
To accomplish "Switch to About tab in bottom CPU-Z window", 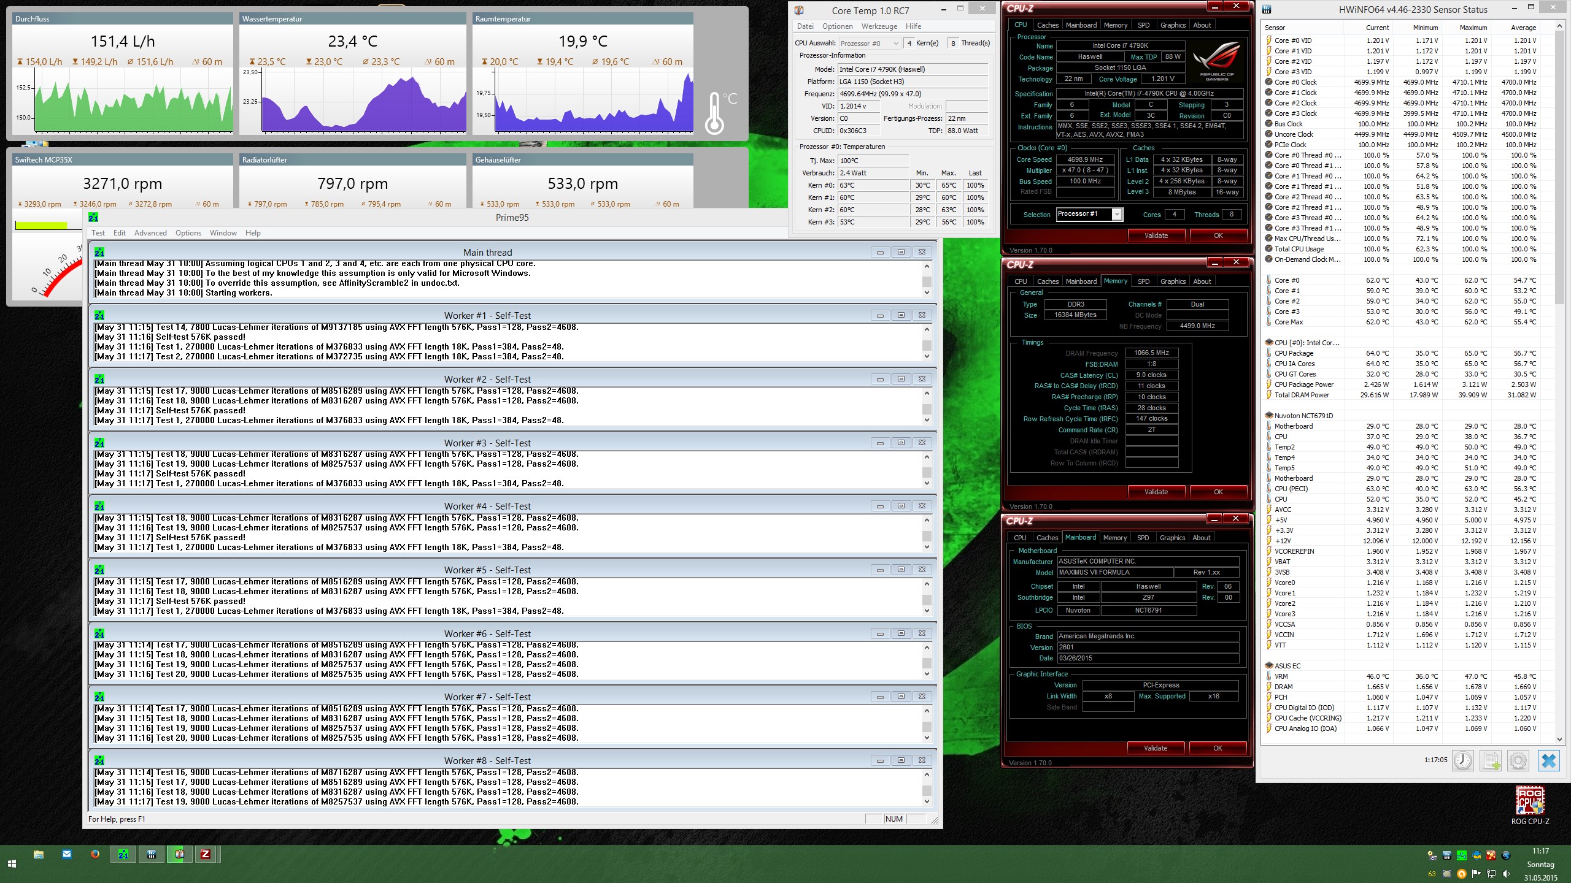I will 1202,538.
